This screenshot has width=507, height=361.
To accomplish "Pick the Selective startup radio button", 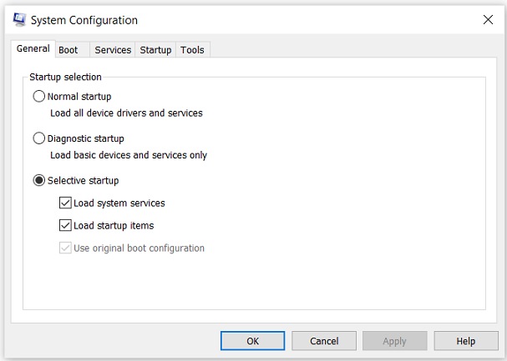I will pos(39,180).
